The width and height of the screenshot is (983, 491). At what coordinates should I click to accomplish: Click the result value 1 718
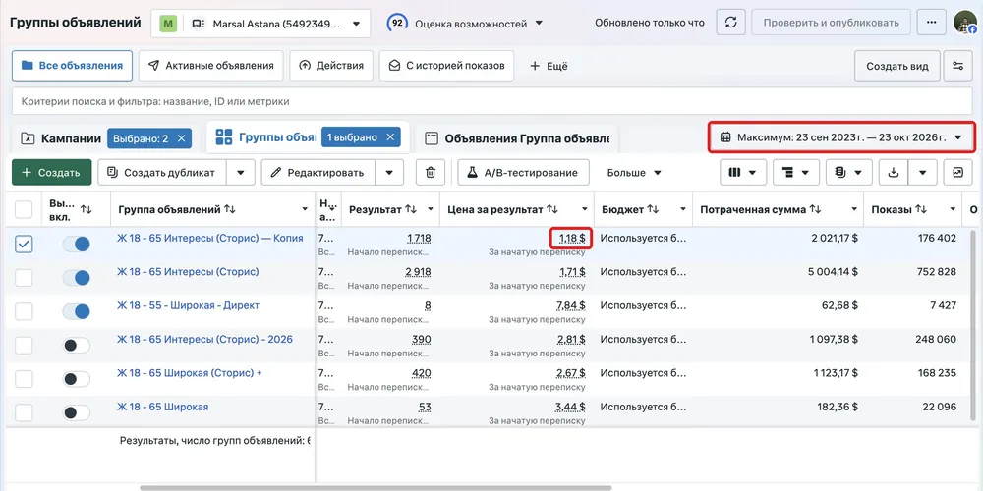pos(419,239)
